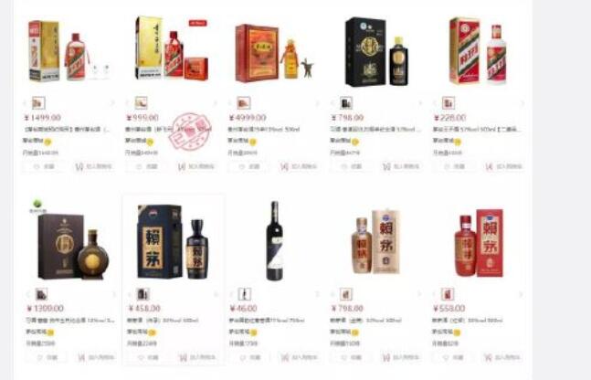Show previous thumbnail for ¥4999.00 product
The image size is (591, 380).
(x=230, y=103)
